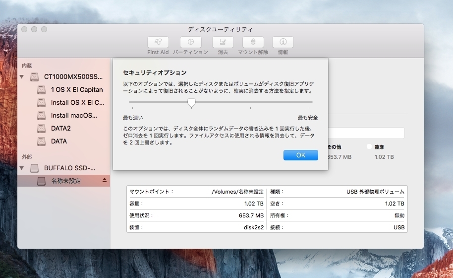453x278 pixels.
Task: Eject 名称未設定 volume using eject icon
Action: point(104,181)
